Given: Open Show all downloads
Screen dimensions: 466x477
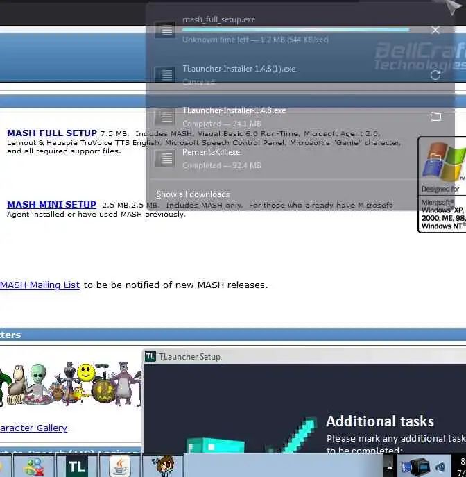Looking at the screenshot, I should click(193, 194).
